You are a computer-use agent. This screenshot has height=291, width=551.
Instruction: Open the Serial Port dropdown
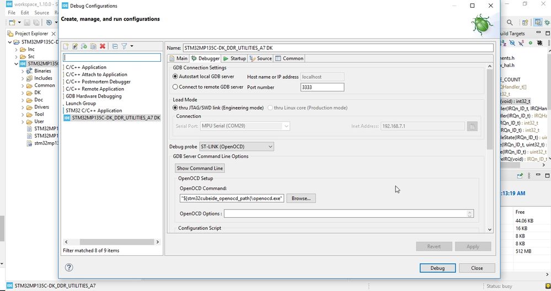(245, 126)
